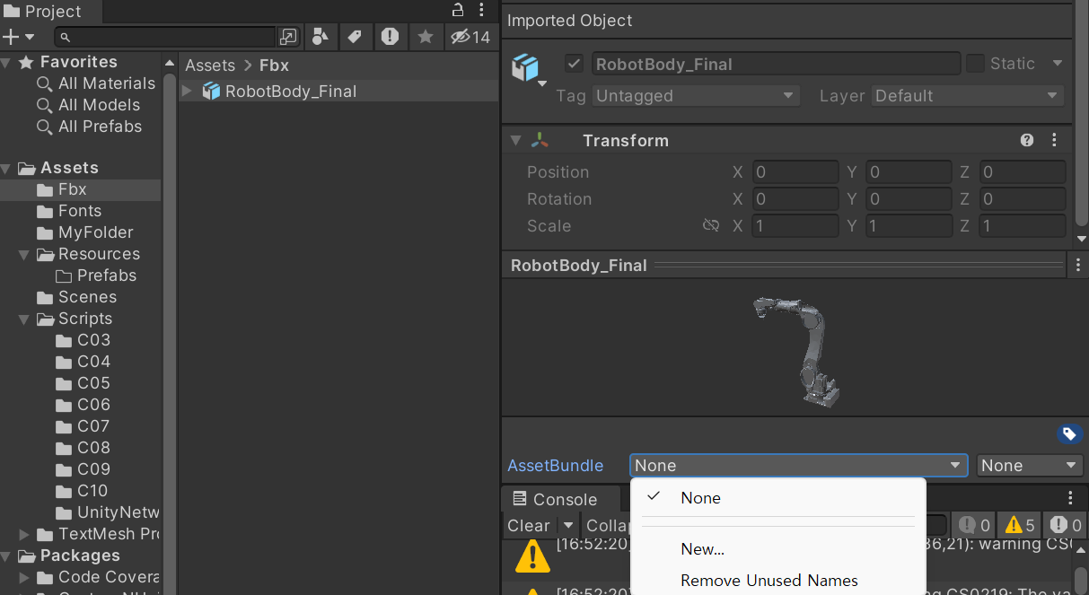
Task: Open the Clear options dropdown arrow
Action: [x=567, y=526]
